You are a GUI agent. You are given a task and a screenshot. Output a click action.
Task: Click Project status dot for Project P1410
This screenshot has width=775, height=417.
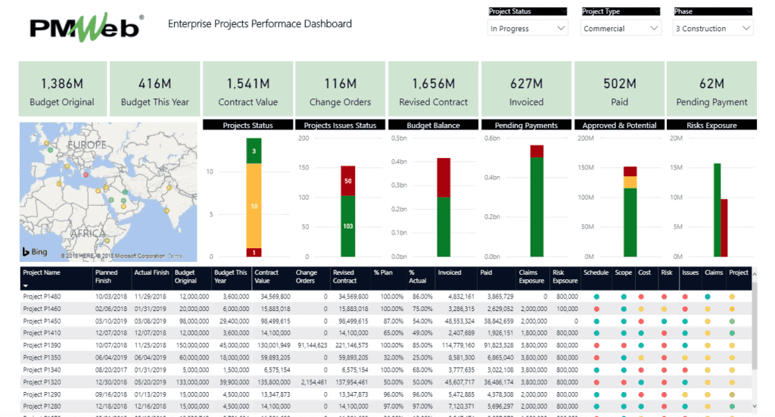click(732, 333)
